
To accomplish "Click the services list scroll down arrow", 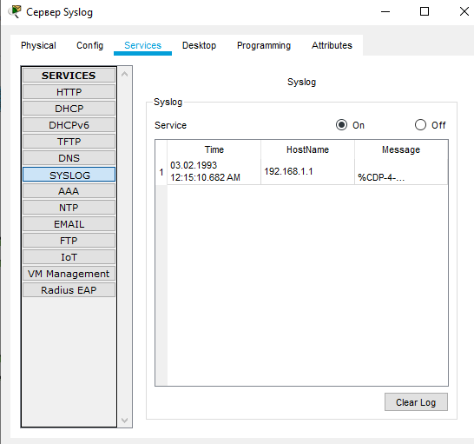I will 124,420.
